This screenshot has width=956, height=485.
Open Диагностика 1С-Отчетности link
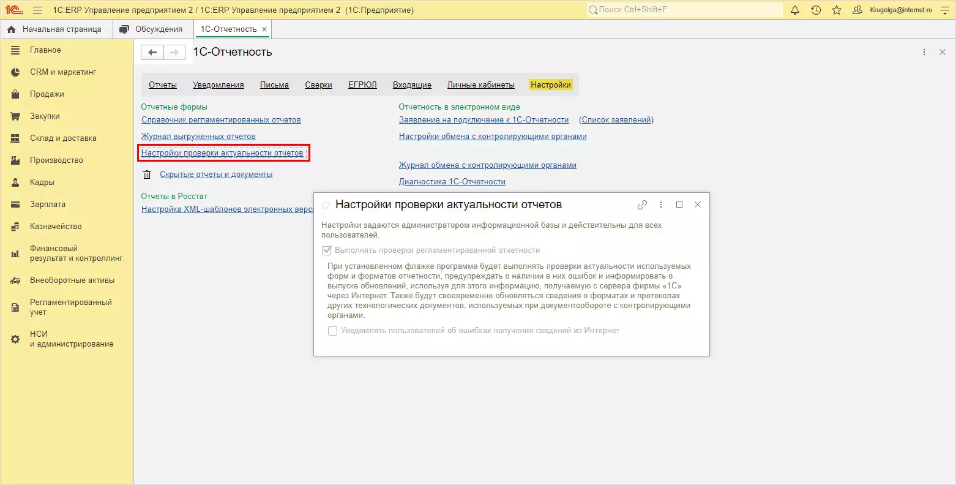pyautogui.click(x=452, y=182)
